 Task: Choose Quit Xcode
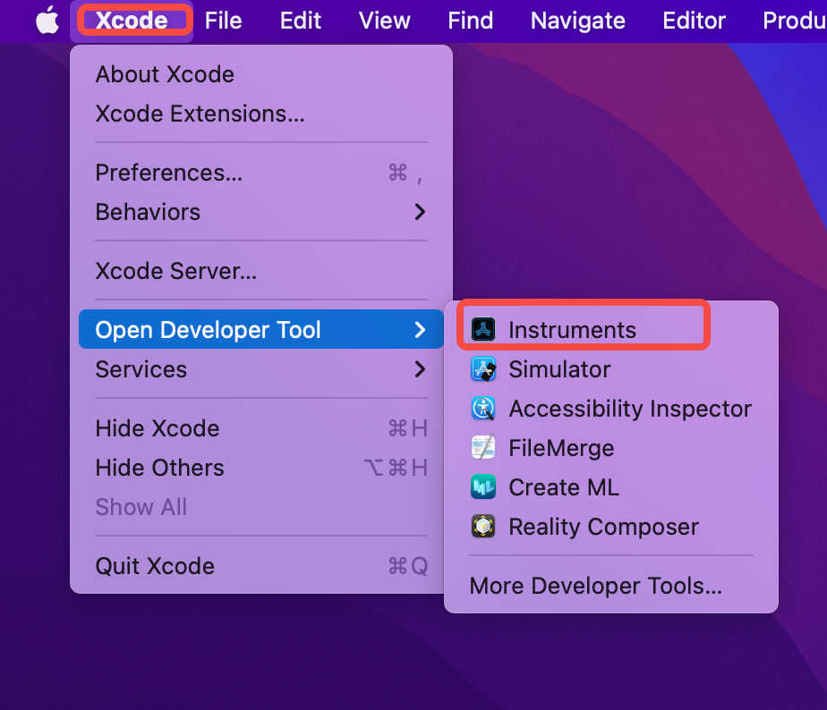pyautogui.click(x=261, y=566)
